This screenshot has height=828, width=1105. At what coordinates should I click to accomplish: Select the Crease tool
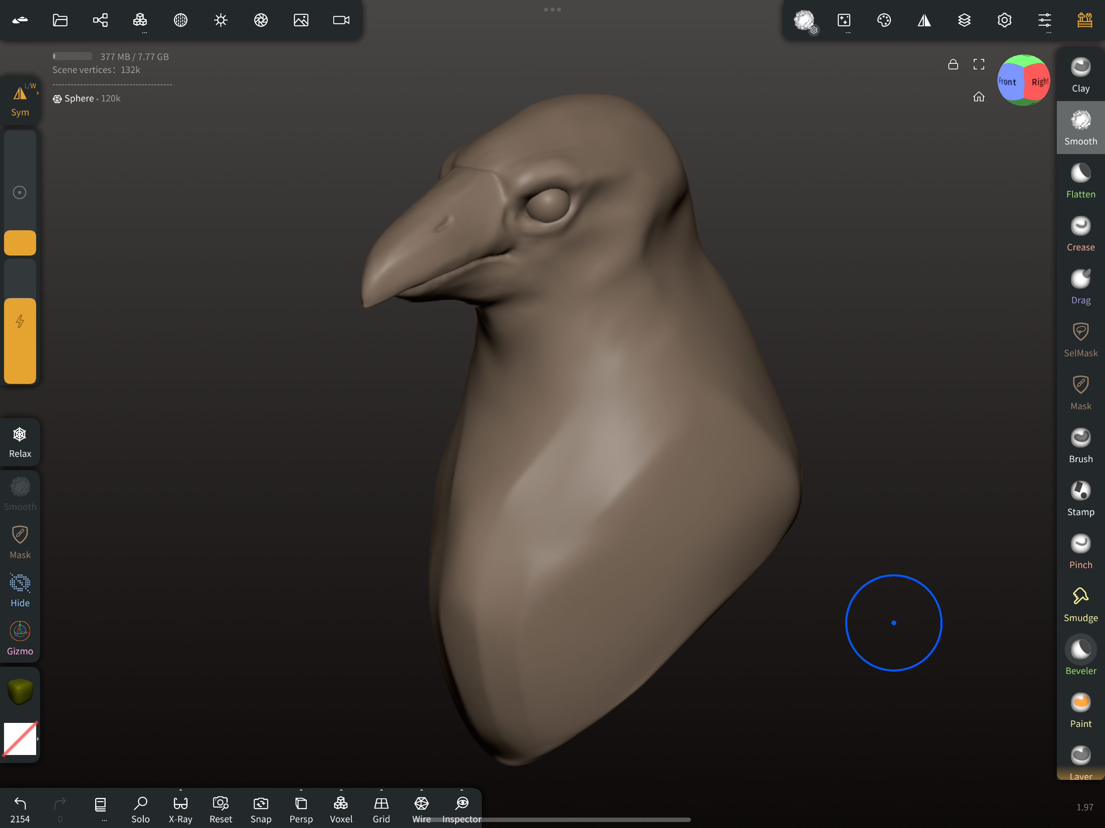(1081, 233)
